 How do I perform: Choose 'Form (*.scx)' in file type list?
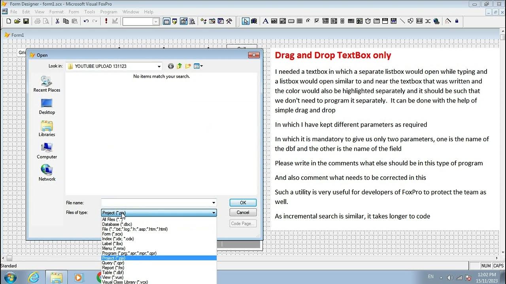click(x=112, y=234)
